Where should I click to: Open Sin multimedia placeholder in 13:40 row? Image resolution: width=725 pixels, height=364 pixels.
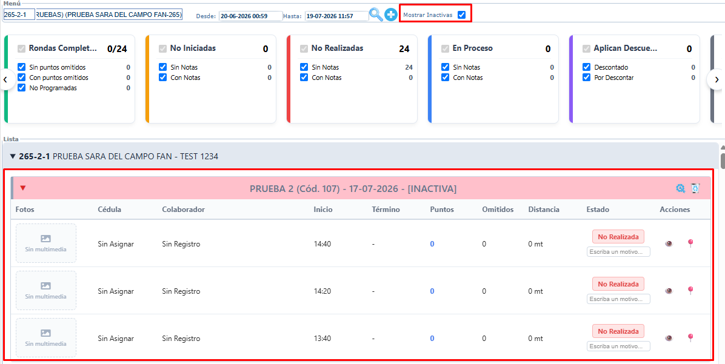coord(46,338)
